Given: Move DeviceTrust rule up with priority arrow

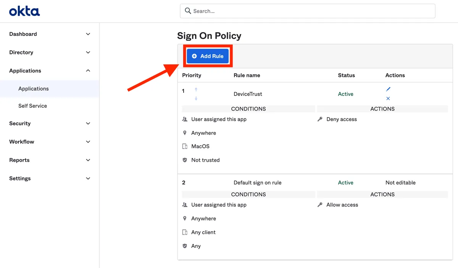Looking at the screenshot, I should pos(196,89).
